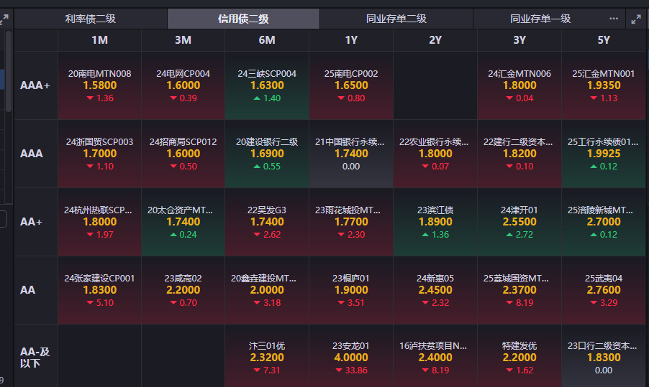This screenshot has height=387, width=649.
Task: Switch to 利率债二级 tab
Action: (91, 19)
